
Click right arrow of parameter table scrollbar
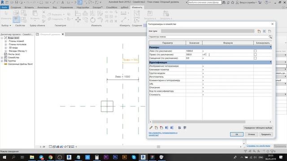pos(270,122)
